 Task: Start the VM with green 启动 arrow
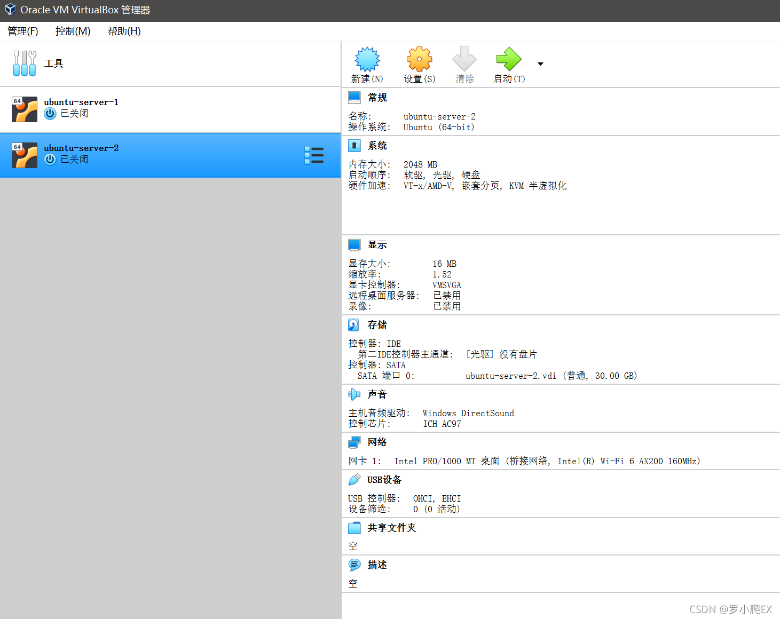pyautogui.click(x=509, y=59)
